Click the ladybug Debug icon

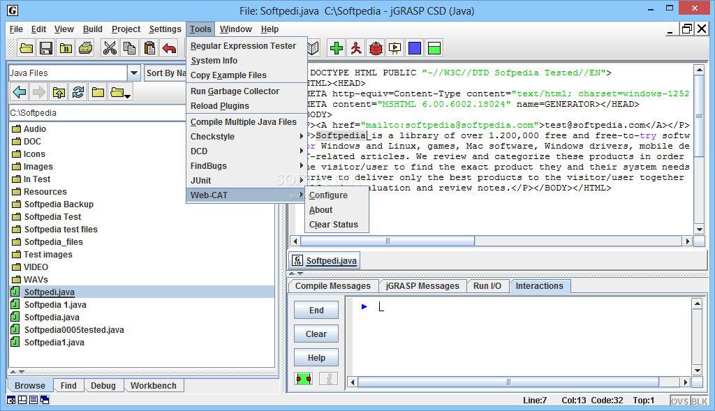click(x=376, y=48)
